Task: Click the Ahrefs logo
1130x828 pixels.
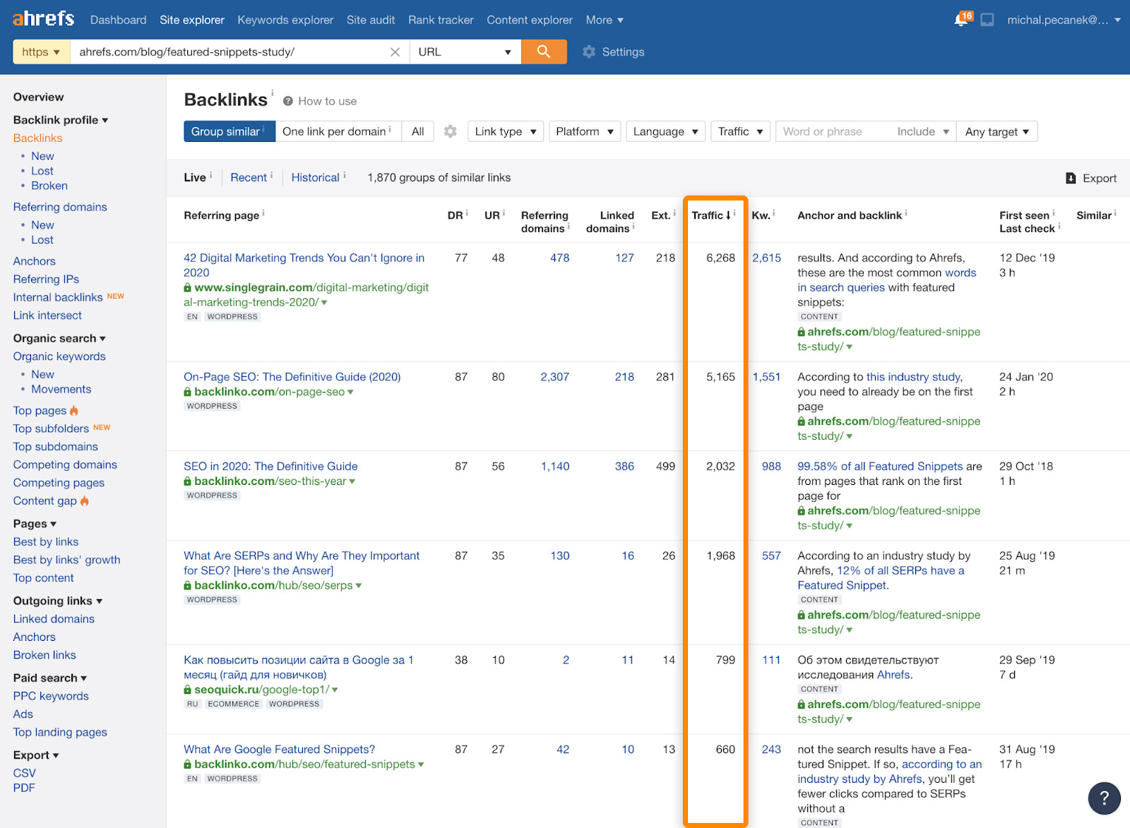Action: (x=42, y=18)
